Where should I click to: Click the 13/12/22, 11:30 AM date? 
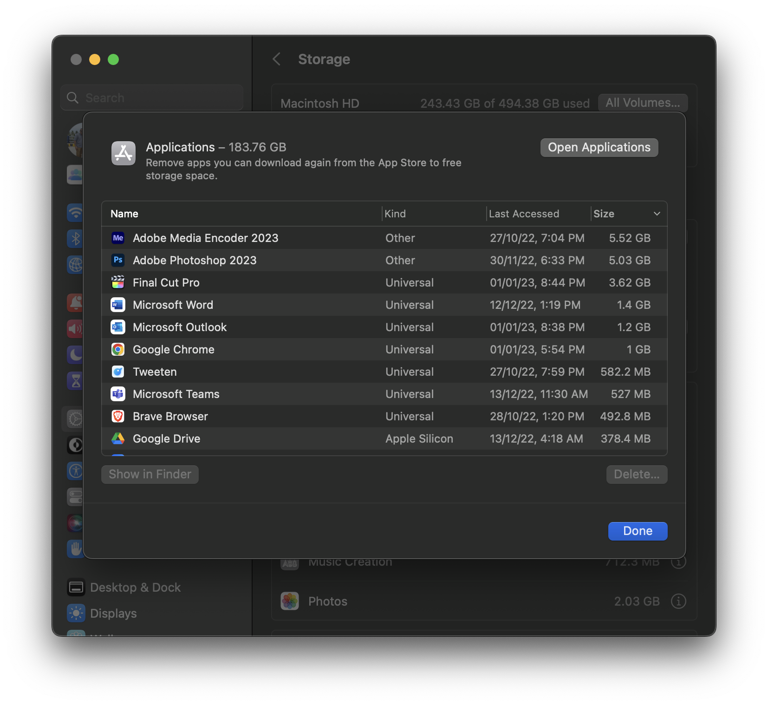(x=539, y=394)
